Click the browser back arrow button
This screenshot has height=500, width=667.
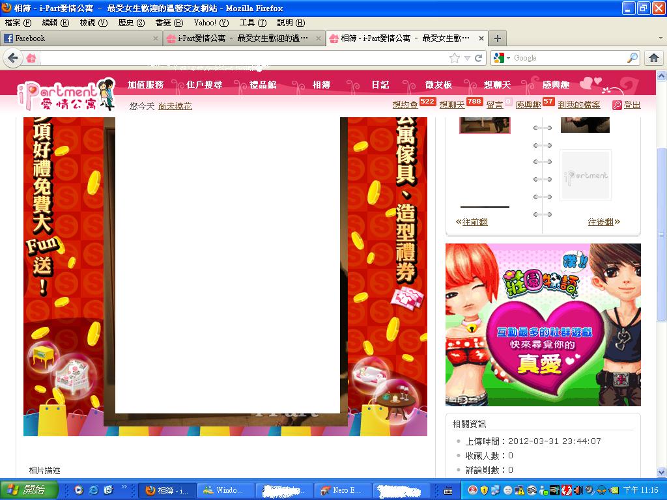[12, 58]
